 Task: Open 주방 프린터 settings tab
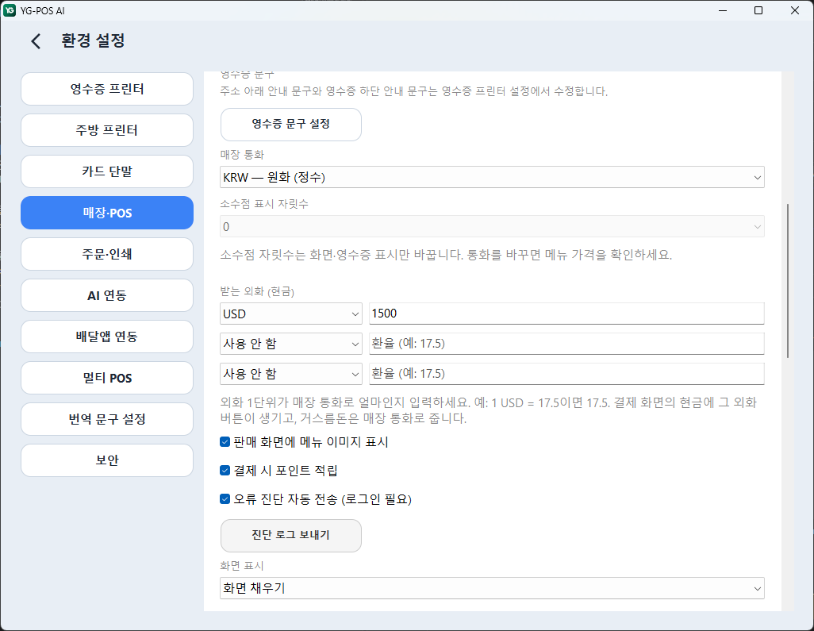(x=107, y=130)
